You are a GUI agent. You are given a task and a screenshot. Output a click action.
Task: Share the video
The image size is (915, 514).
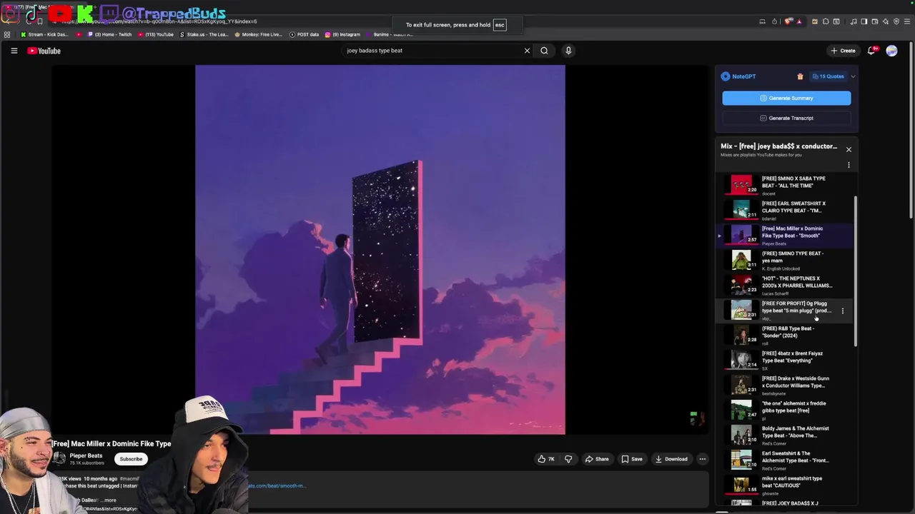point(597,459)
